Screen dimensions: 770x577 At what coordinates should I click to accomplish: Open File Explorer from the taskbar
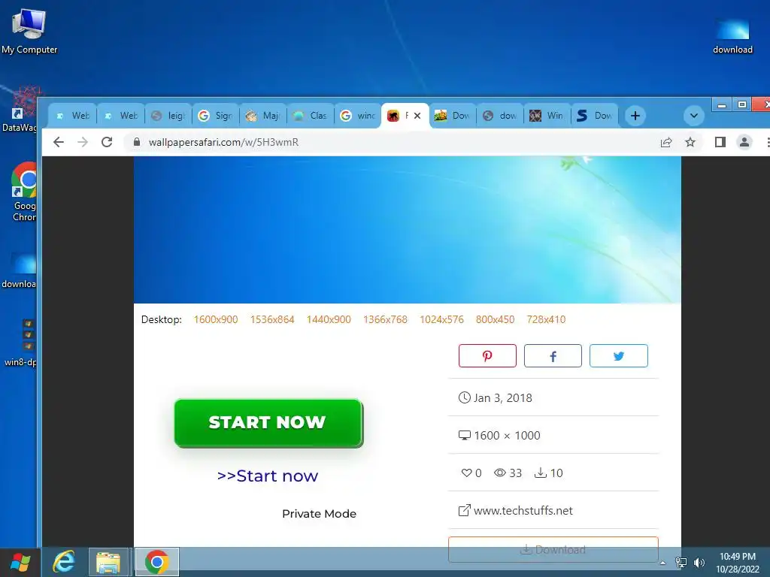108,562
